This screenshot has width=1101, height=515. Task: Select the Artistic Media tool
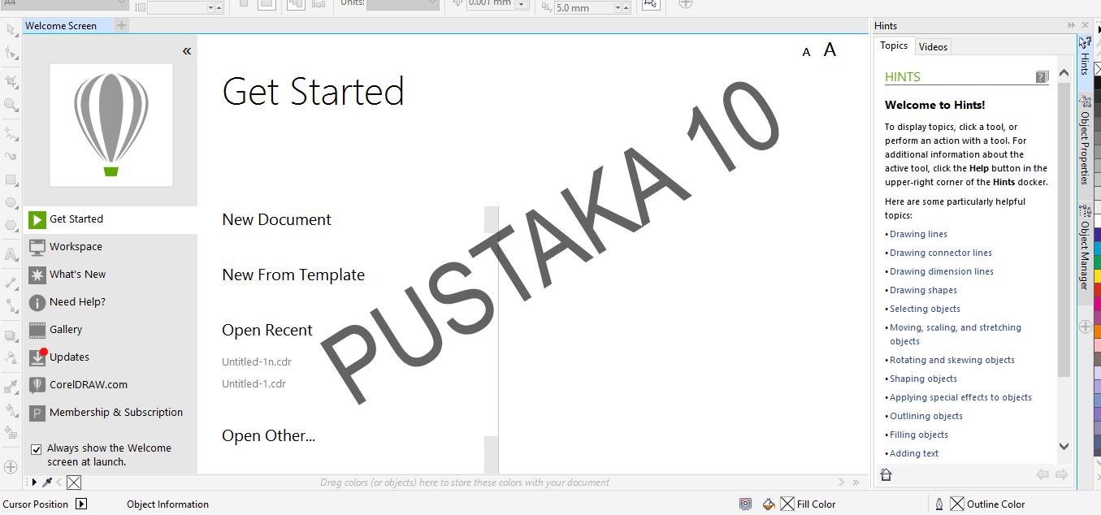pos(11,156)
